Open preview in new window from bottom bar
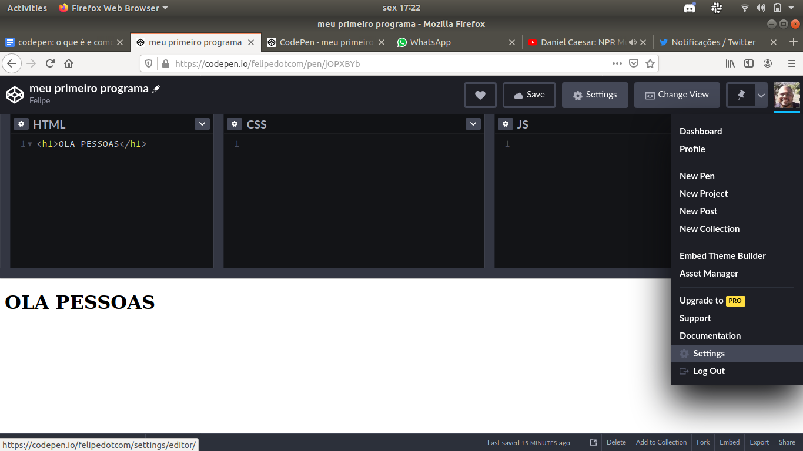The height and width of the screenshot is (451, 803). 593,442
